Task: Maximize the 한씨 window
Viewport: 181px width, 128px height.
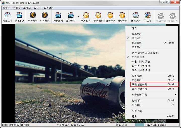Action: coord(168,2)
